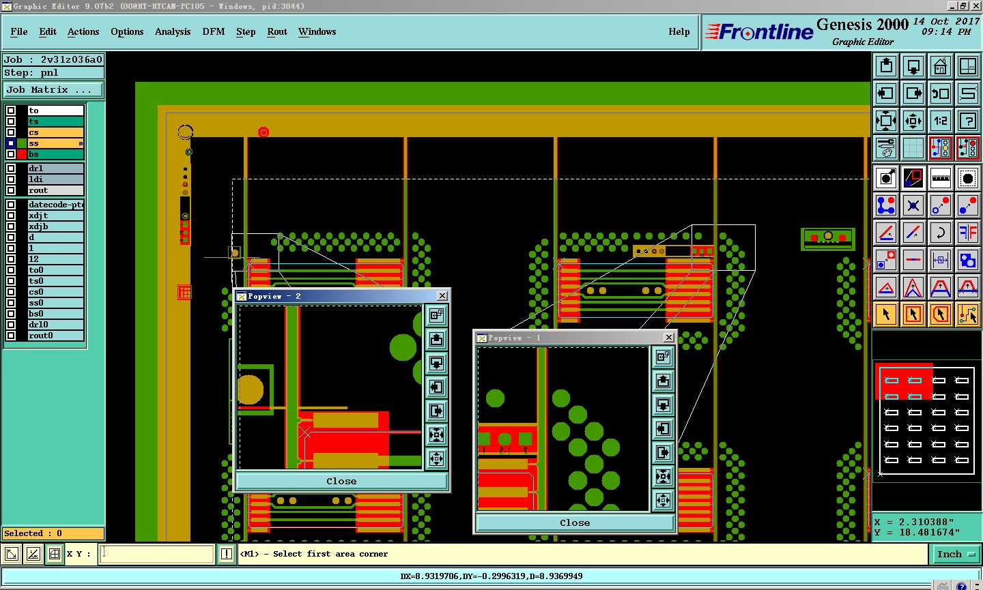Toggle the checkbox for layer to
983x590 pixels.
point(11,110)
